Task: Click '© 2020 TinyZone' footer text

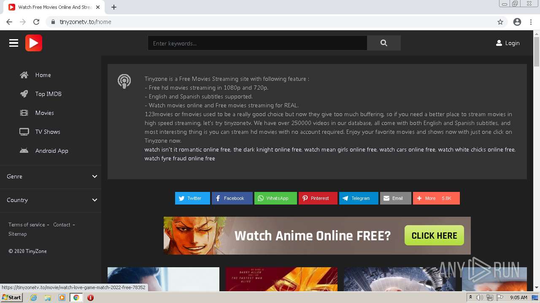Action: [x=27, y=251]
